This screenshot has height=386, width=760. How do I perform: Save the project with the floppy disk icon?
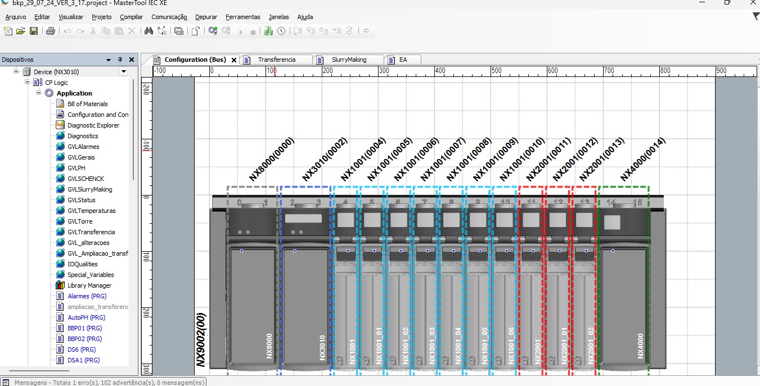pyautogui.click(x=34, y=31)
